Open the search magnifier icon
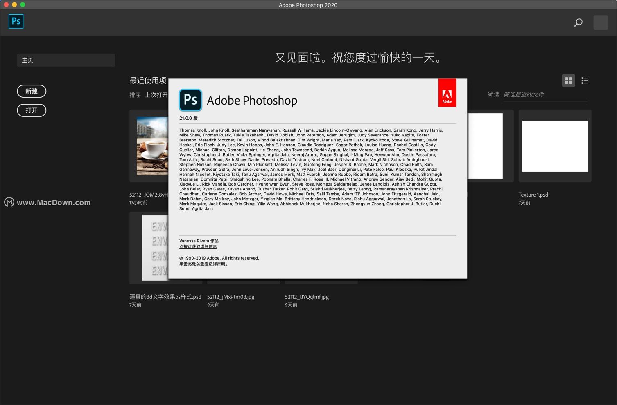 [x=578, y=22]
